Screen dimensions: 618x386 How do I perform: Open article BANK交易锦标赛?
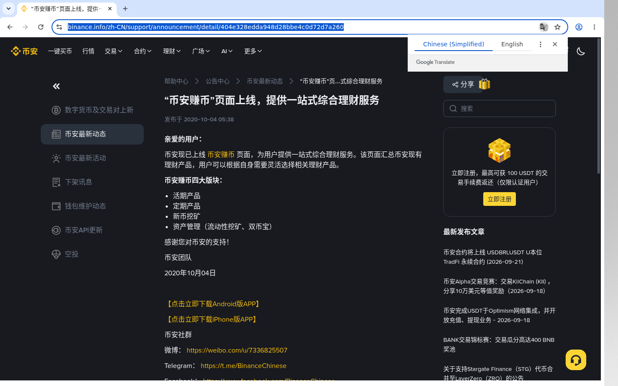pos(499,344)
